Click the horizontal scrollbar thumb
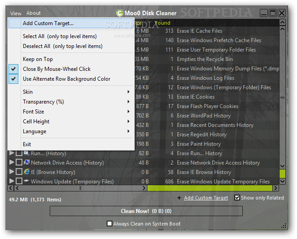The image size is (297, 239). (x=80, y=188)
